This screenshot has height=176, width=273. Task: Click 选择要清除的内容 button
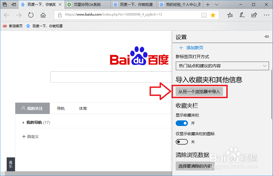pyautogui.click(x=195, y=166)
